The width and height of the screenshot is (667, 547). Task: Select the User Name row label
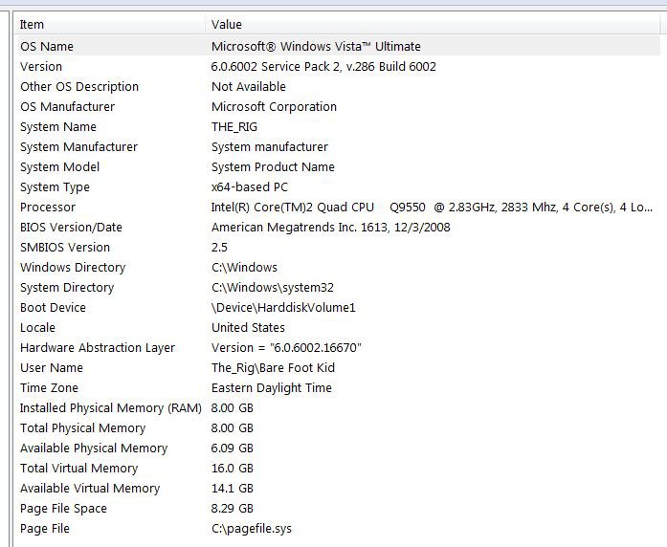click(x=52, y=368)
